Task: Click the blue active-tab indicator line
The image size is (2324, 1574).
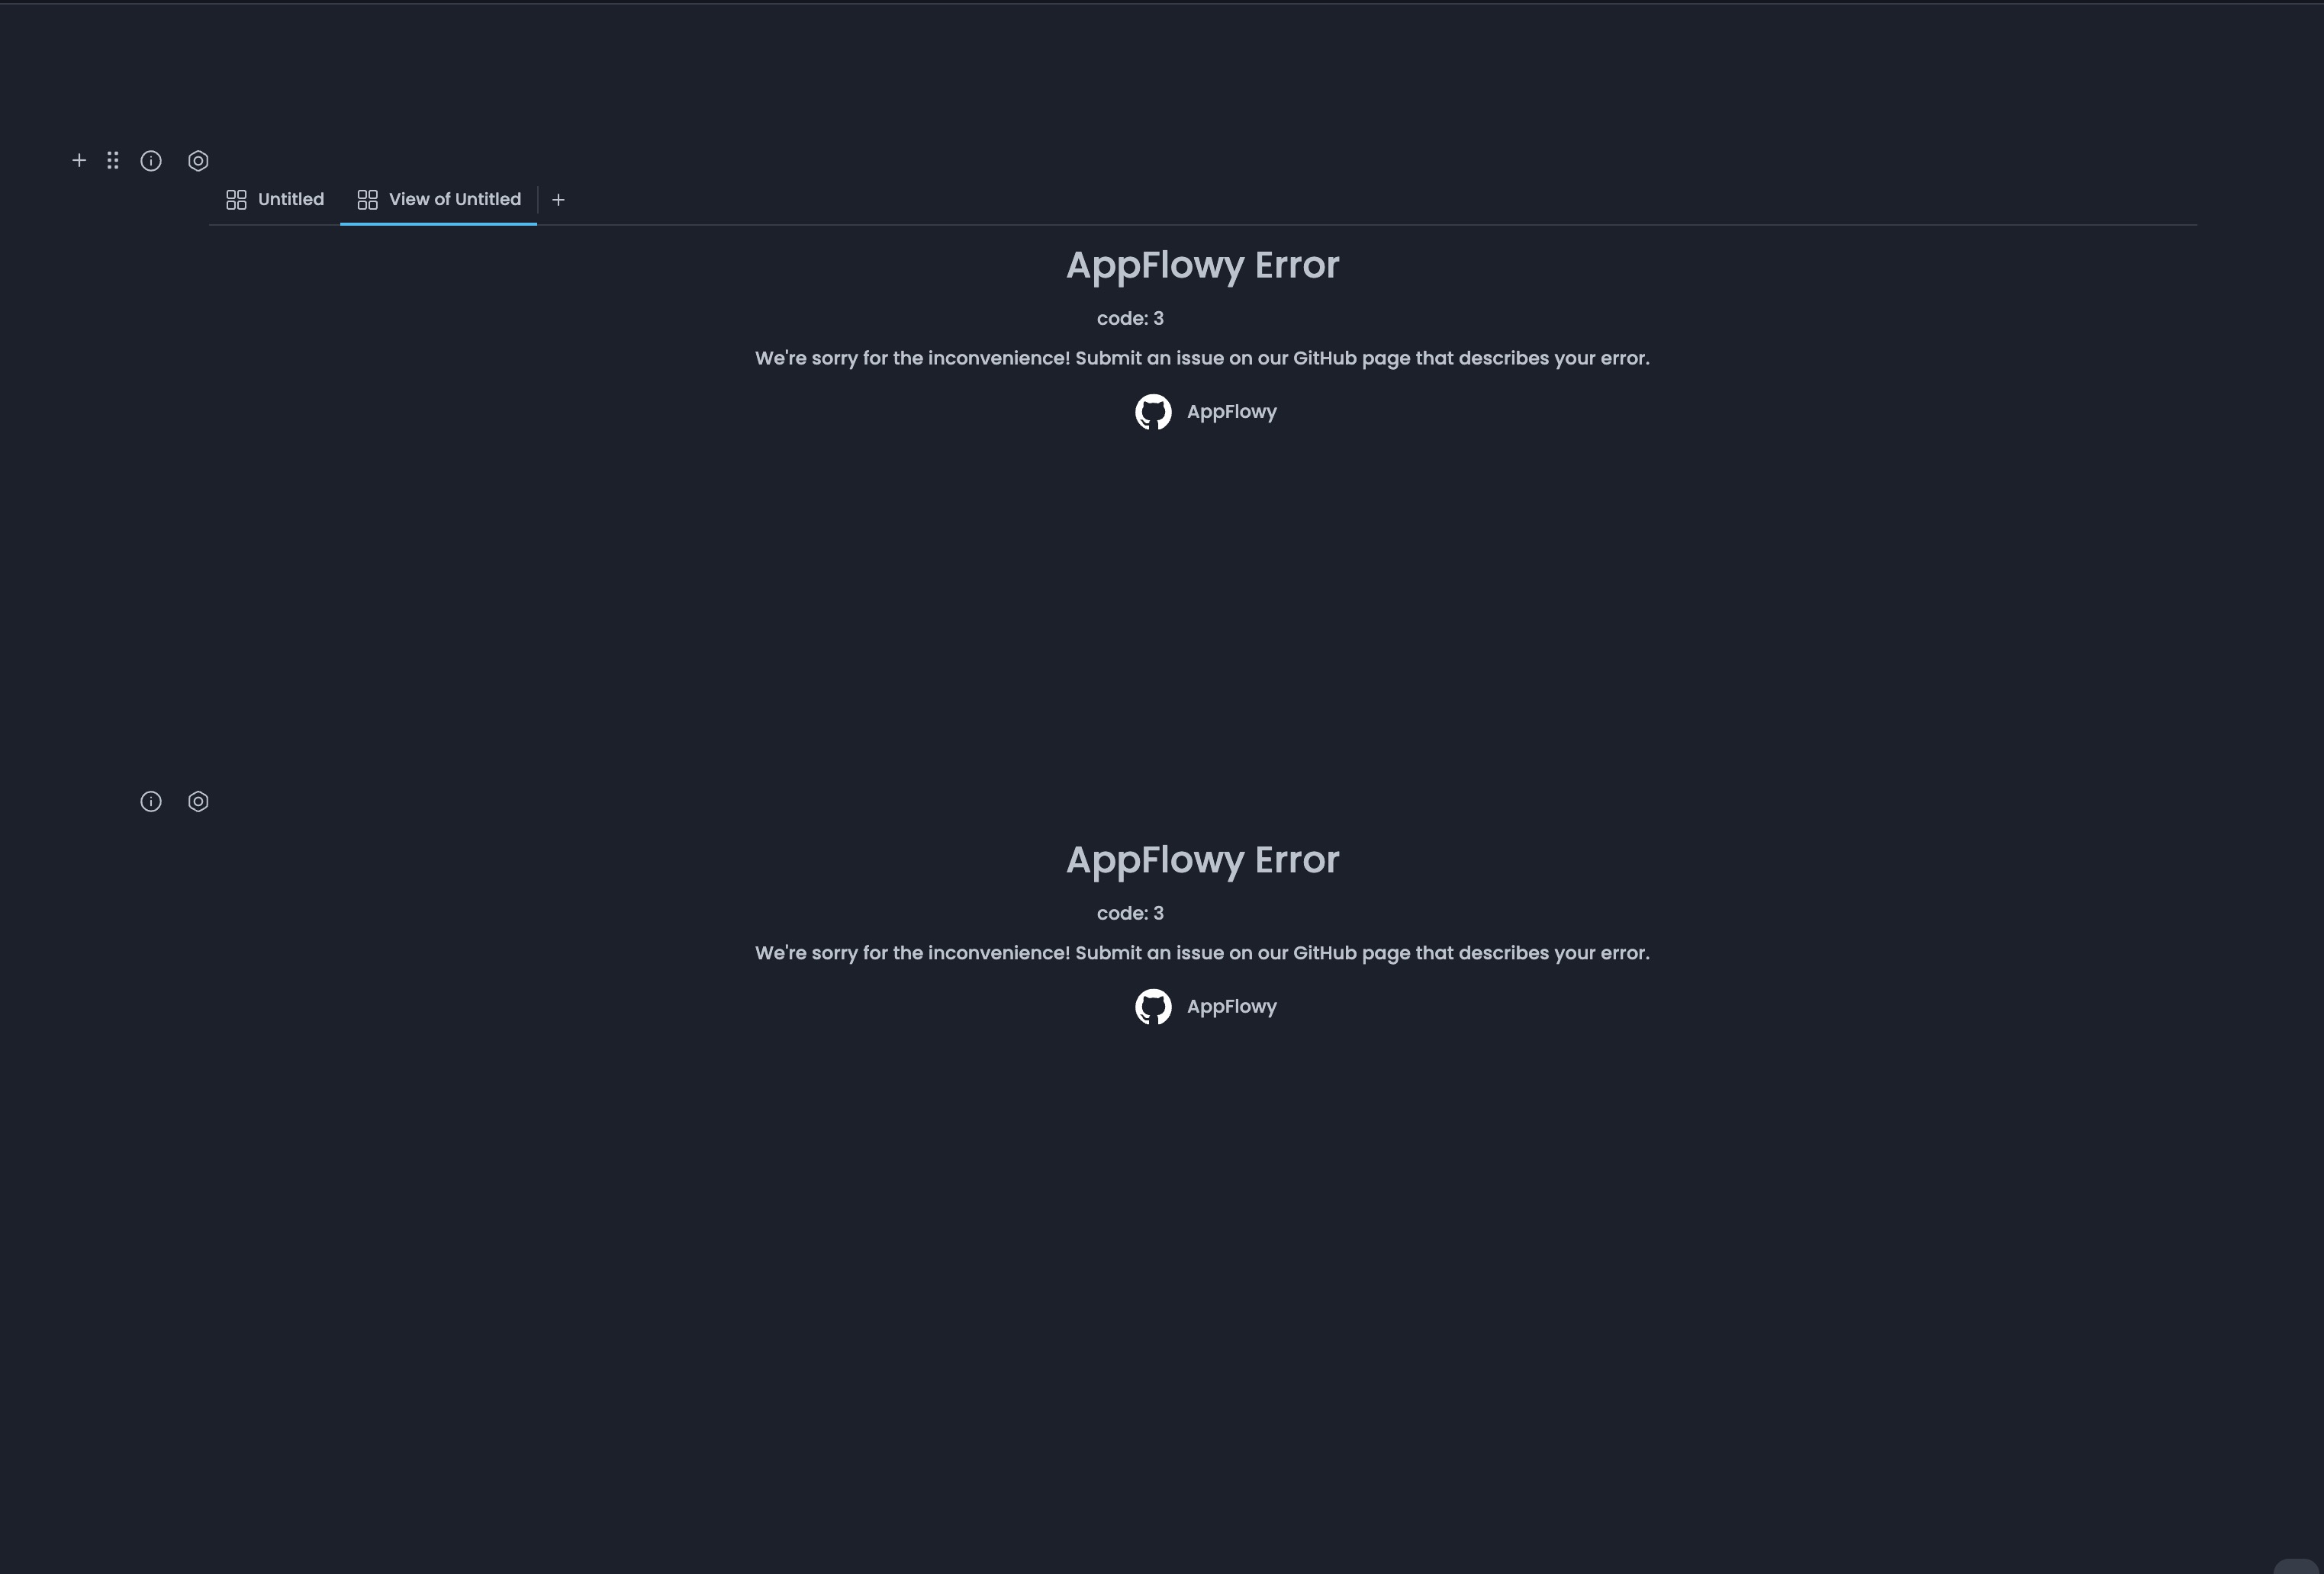Action: click(x=438, y=226)
